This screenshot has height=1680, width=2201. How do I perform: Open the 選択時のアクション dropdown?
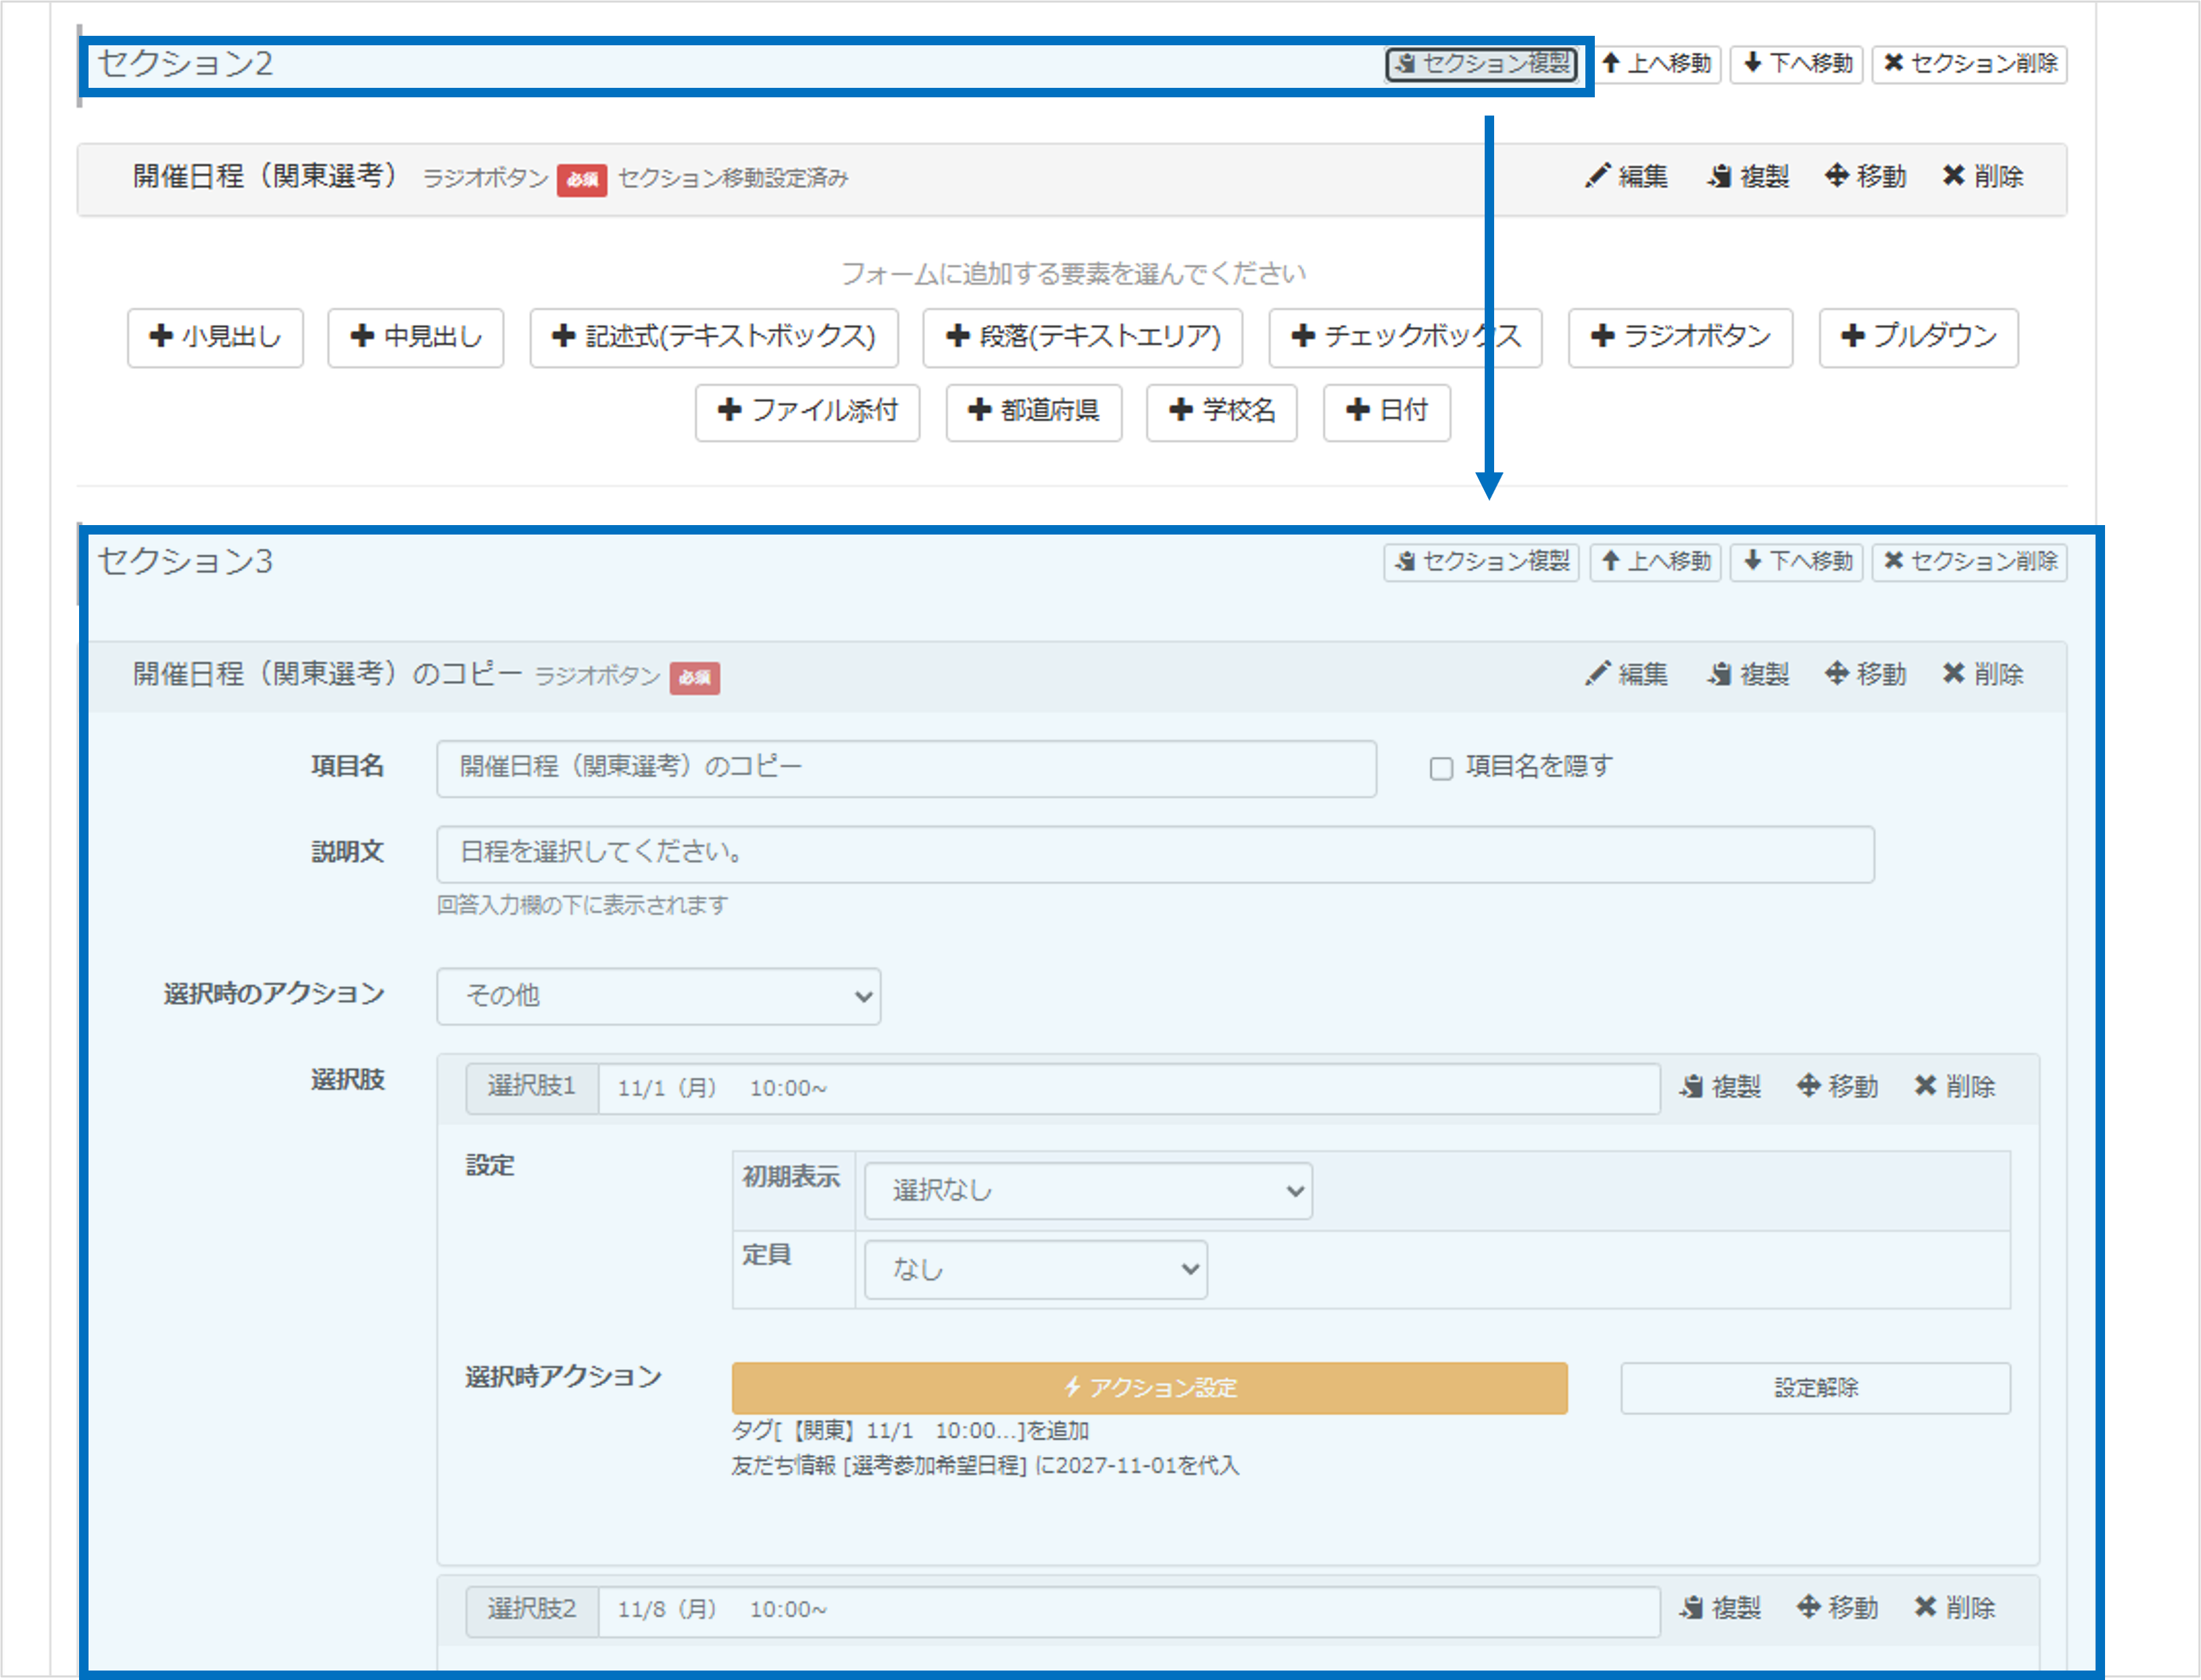658,996
